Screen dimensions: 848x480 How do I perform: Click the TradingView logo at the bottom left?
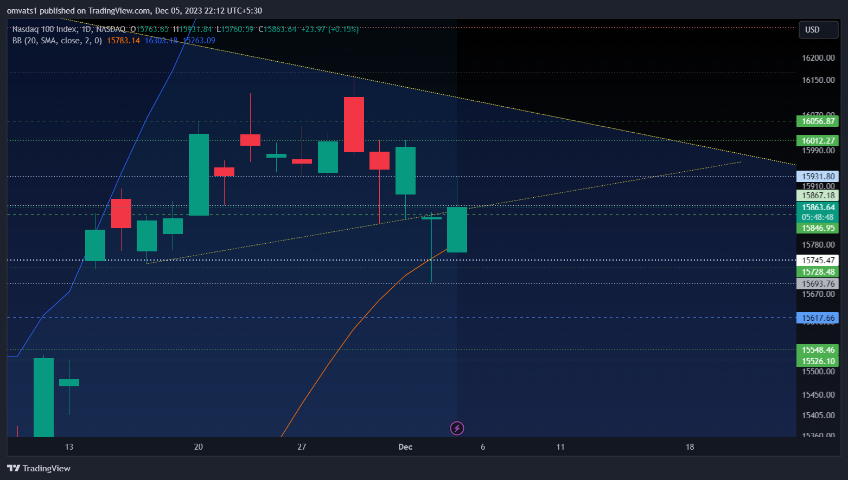[39, 469]
